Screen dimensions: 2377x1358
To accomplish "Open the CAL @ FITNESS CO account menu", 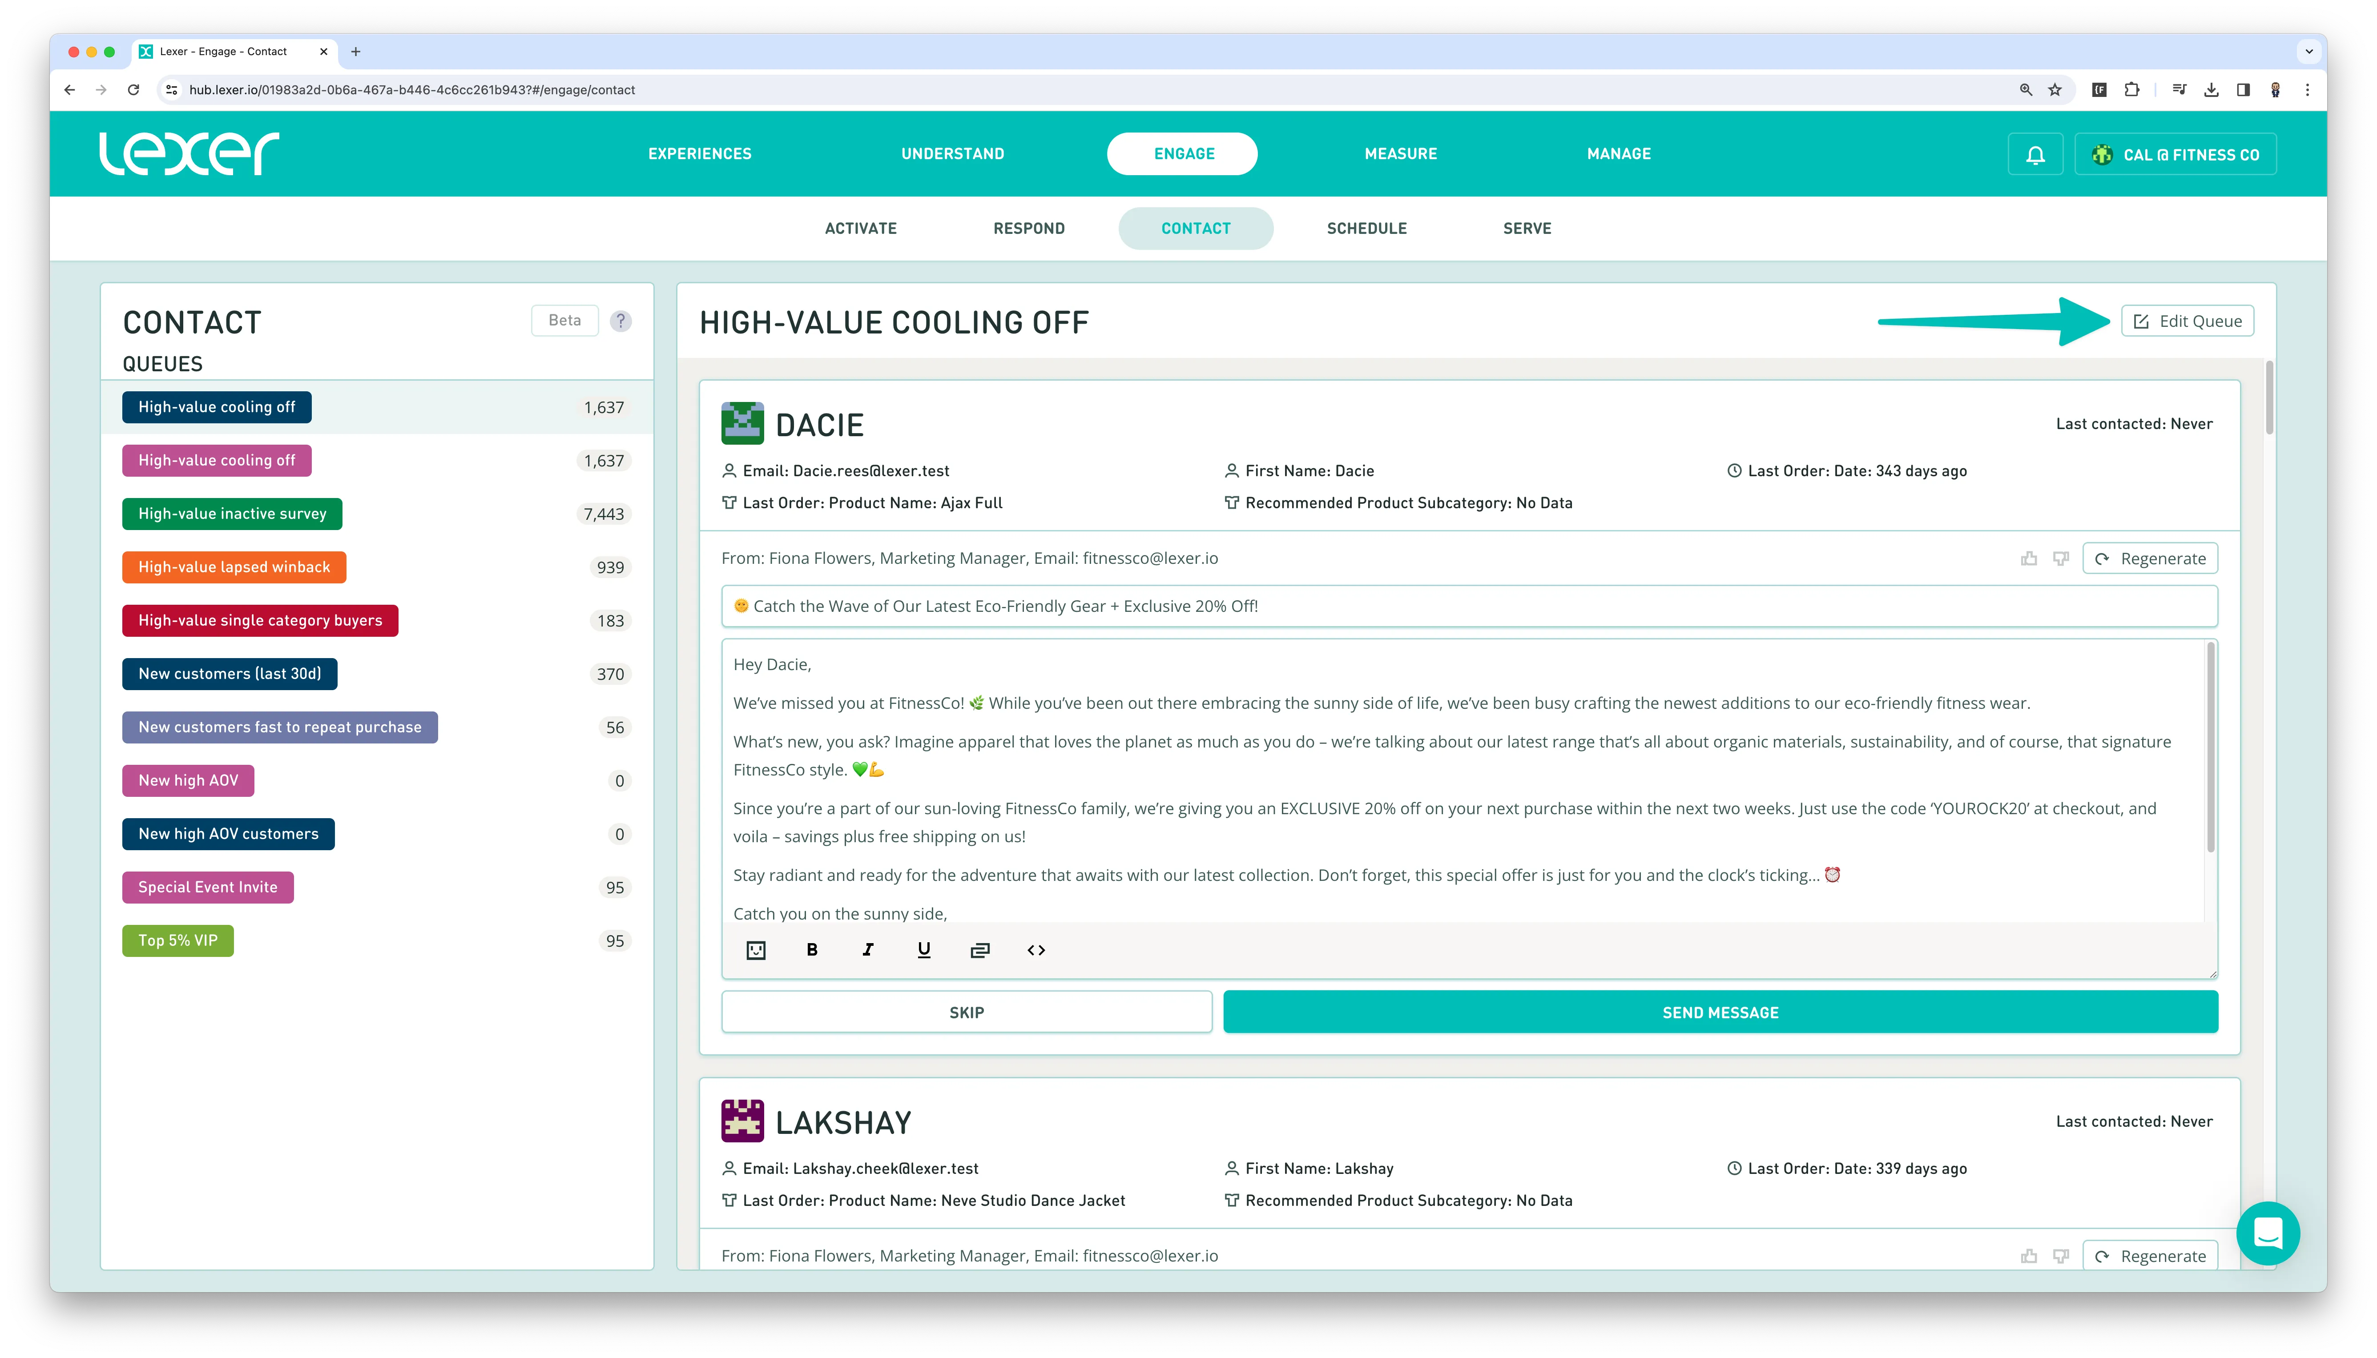I will (2175, 155).
